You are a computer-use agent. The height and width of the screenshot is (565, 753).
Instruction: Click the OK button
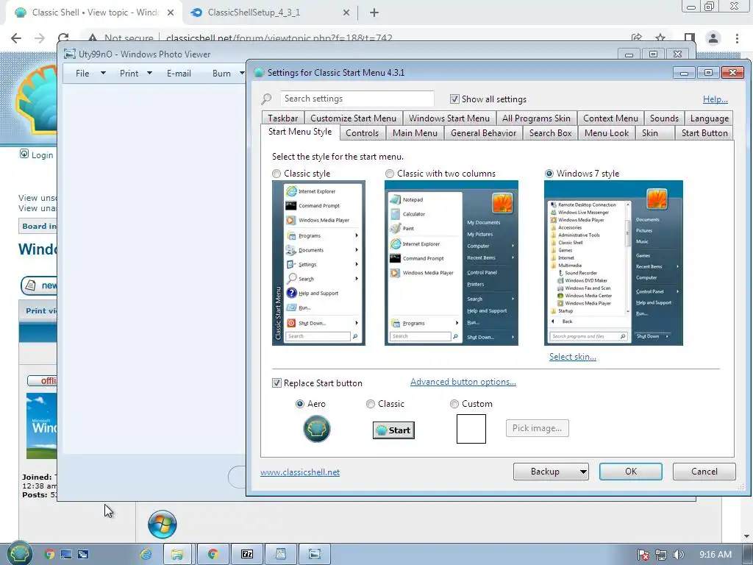coord(630,472)
